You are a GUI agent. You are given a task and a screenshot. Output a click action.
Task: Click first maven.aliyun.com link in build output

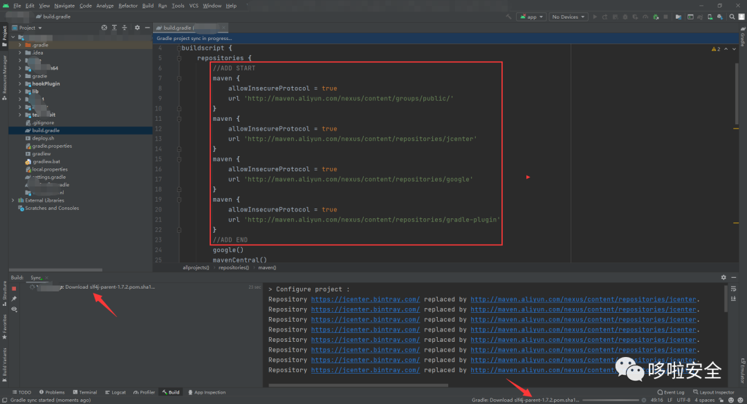point(584,299)
